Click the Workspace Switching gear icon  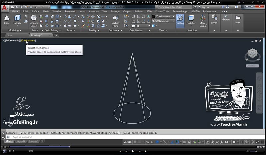pyautogui.click(x=234, y=142)
